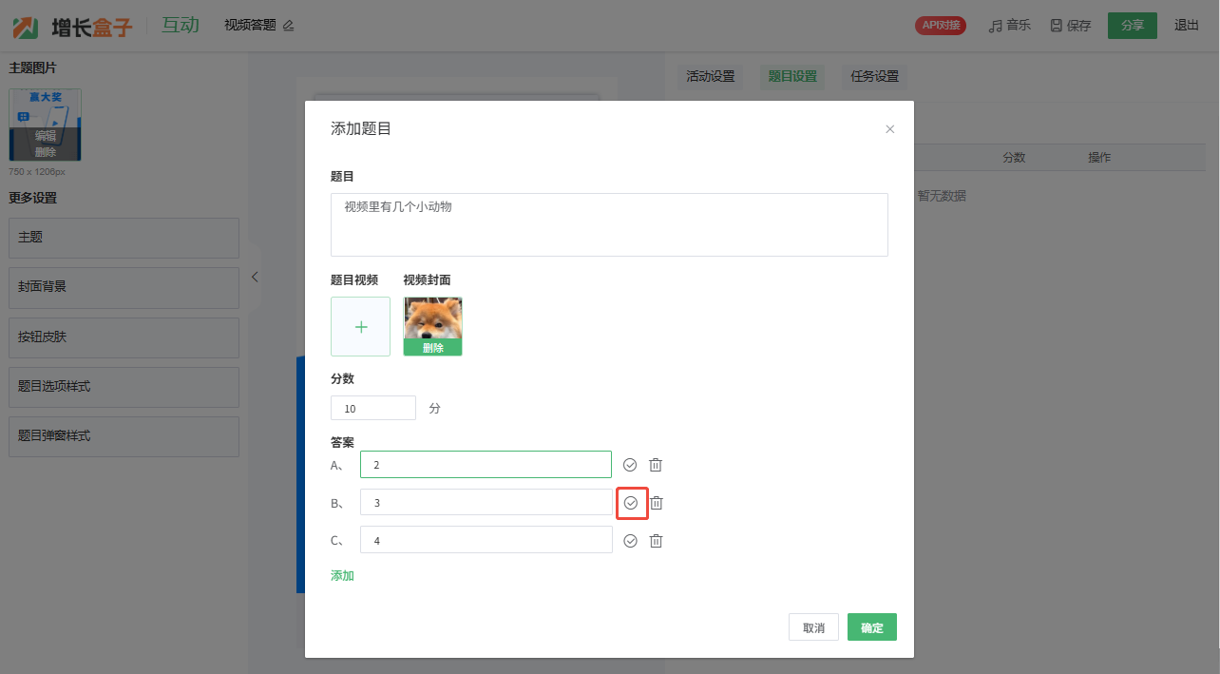The image size is (1220, 674).
Task: Collapse the left sidebar with the chevron
Action: [x=255, y=277]
